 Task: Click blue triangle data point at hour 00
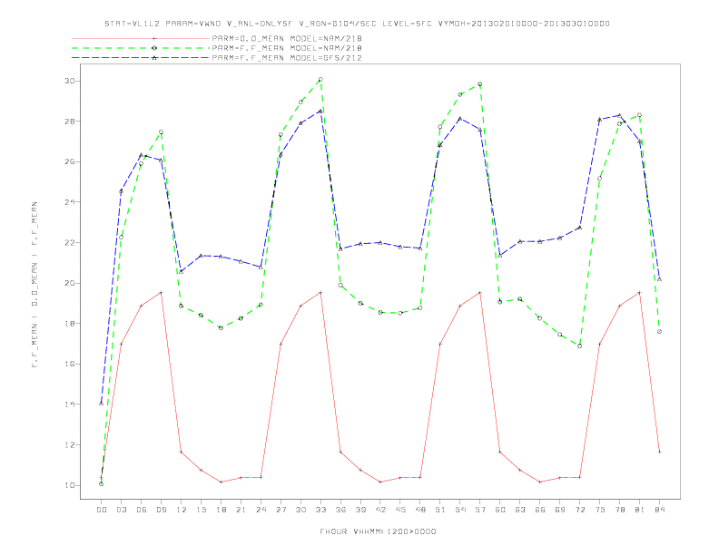pos(102,403)
